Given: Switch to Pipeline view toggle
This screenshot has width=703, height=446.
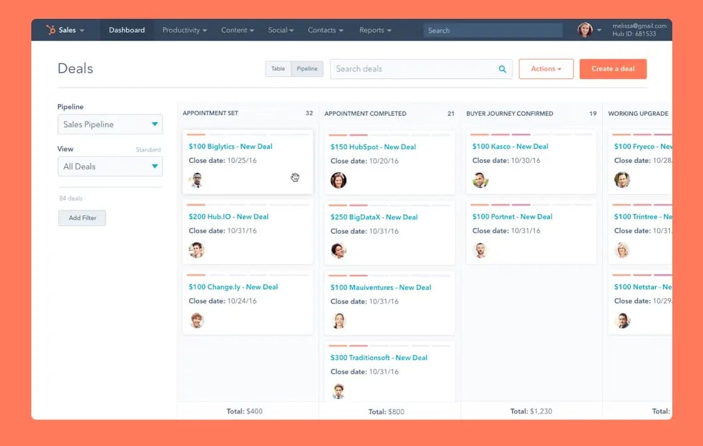Looking at the screenshot, I should [x=307, y=69].
